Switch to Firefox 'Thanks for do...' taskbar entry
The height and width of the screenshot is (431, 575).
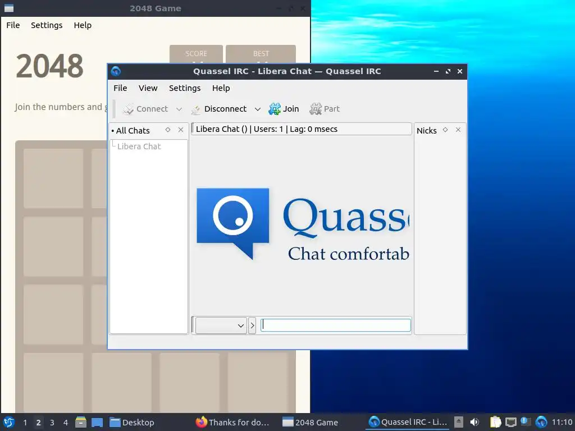click(232, 423)
